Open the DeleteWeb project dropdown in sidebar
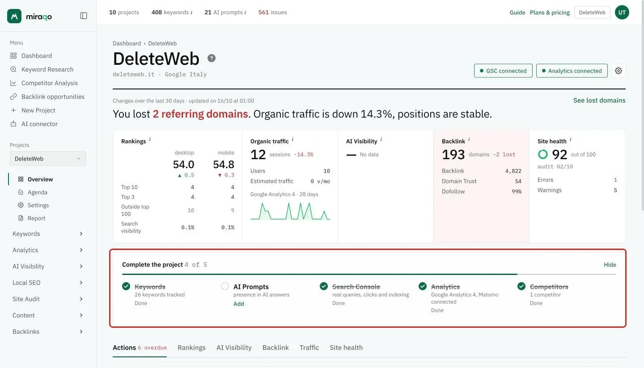The width and height of the screenshot is (644, 368). (x=48, y=159)
